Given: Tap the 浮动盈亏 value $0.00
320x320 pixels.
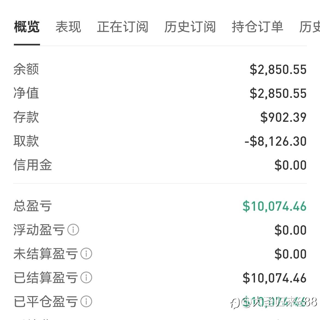Looking at the screenshot, I should tap(290, 230).
